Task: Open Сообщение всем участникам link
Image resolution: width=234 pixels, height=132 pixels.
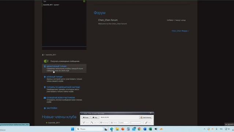Action: [61, 98]
